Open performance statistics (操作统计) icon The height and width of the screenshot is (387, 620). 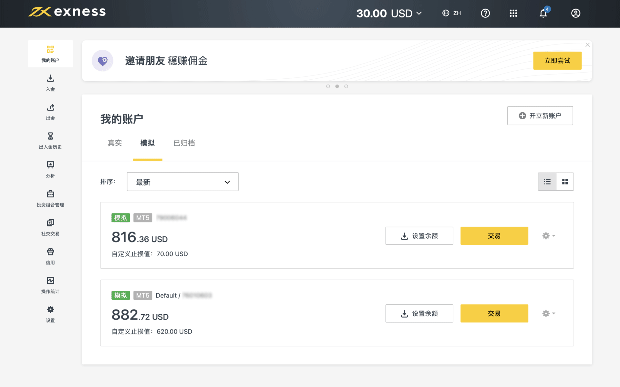pos(50,281)
